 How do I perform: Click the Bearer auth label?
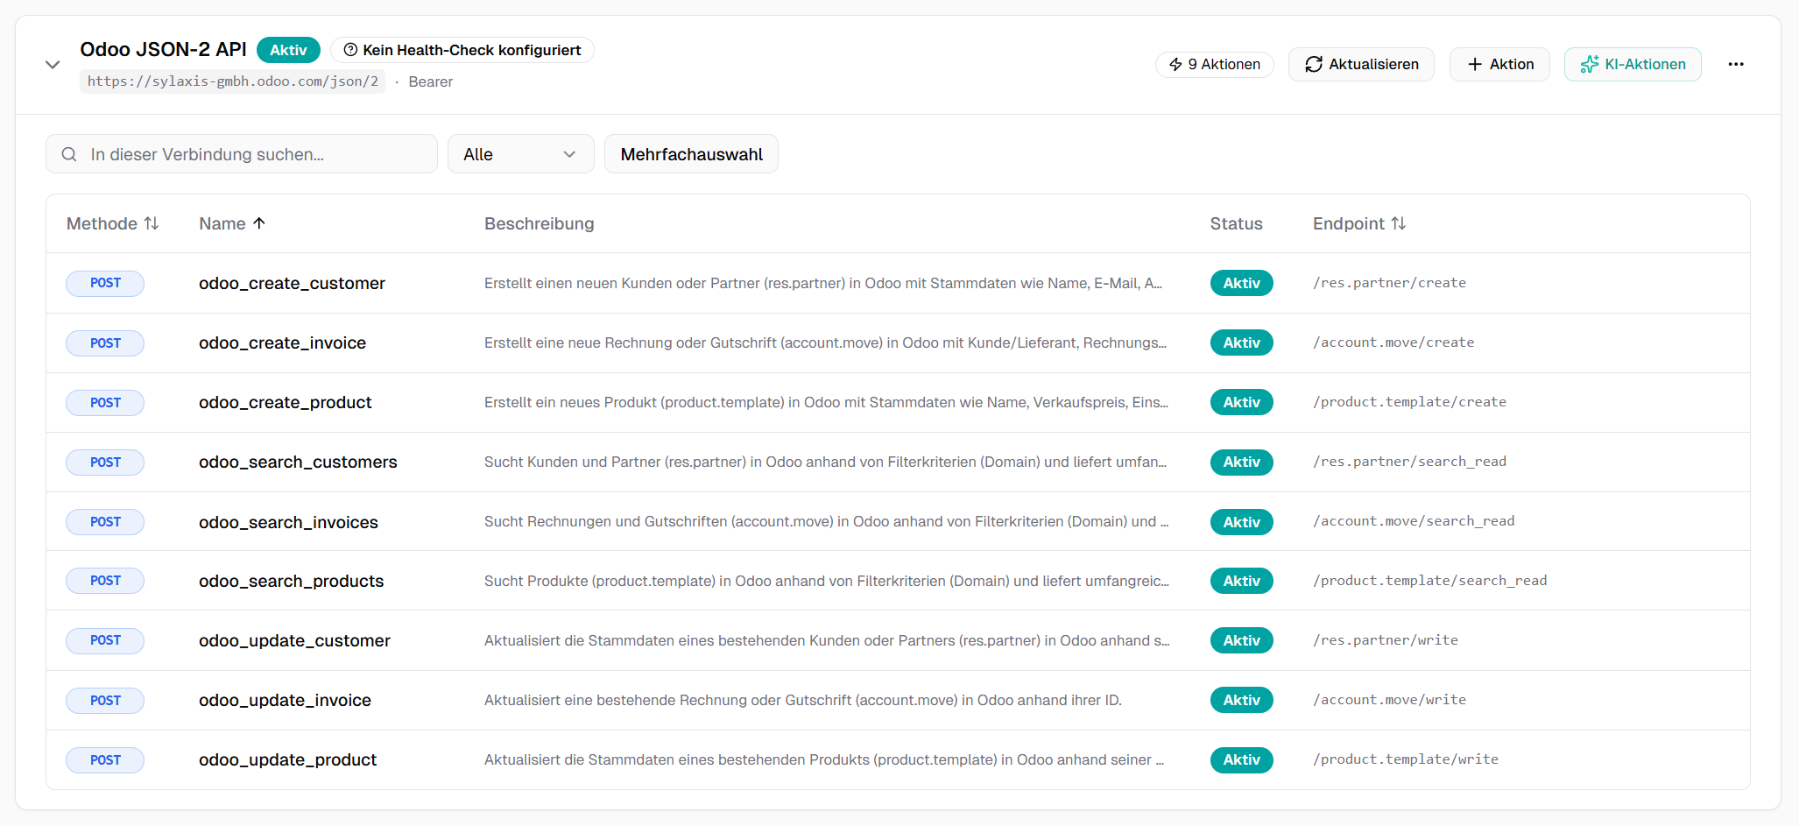[431, 81]
